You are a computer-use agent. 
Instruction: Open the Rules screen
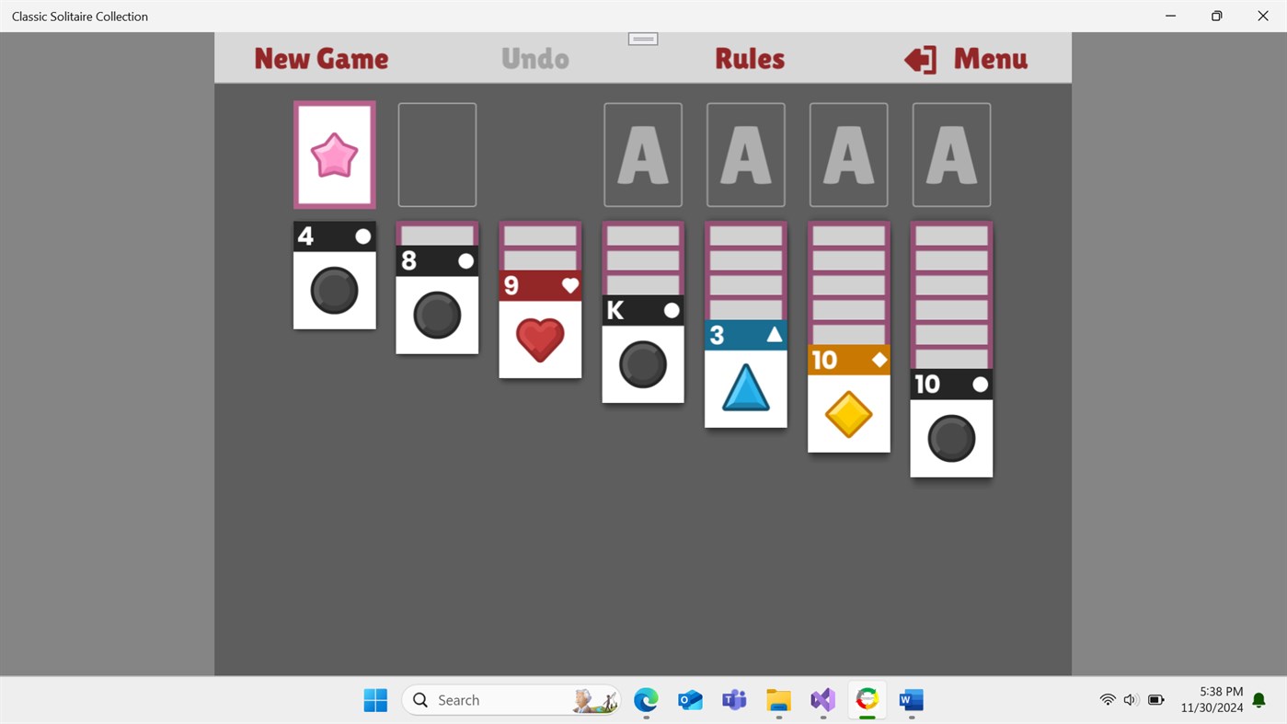(749, 58)
